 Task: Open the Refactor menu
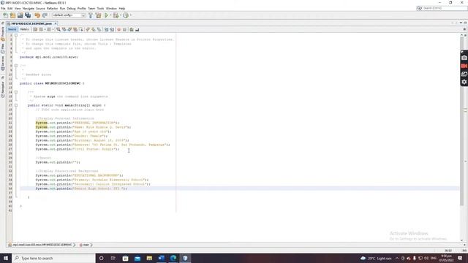[x=52, y=8]
